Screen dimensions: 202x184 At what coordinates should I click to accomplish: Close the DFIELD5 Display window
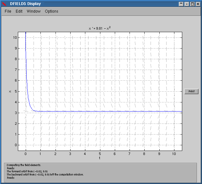tap(198, 4)
